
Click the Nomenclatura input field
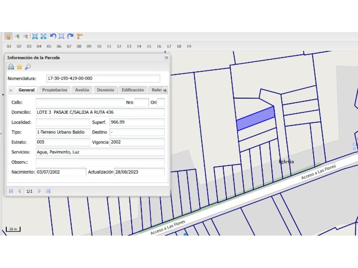103,78
